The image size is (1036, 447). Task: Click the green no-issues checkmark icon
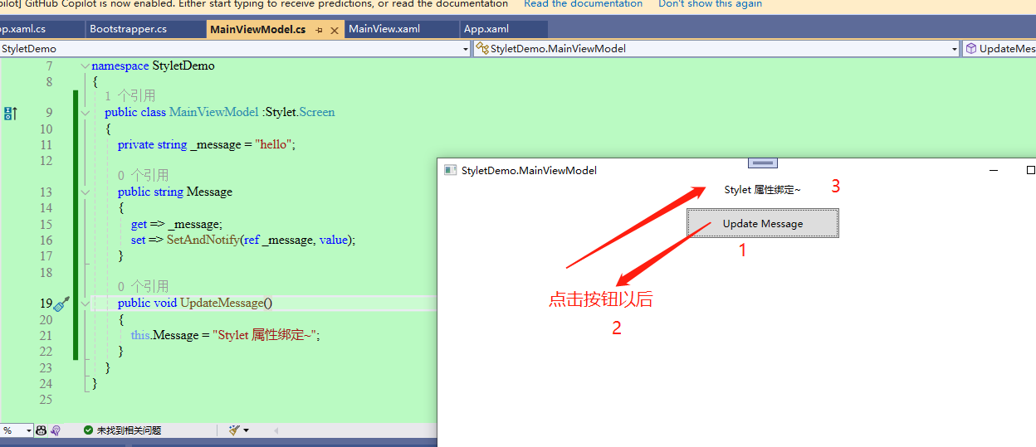(x=88, y=430)
